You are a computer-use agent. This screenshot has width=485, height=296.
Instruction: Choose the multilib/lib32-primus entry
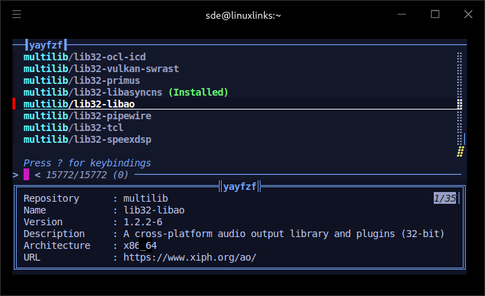click(x=82, y=80)
